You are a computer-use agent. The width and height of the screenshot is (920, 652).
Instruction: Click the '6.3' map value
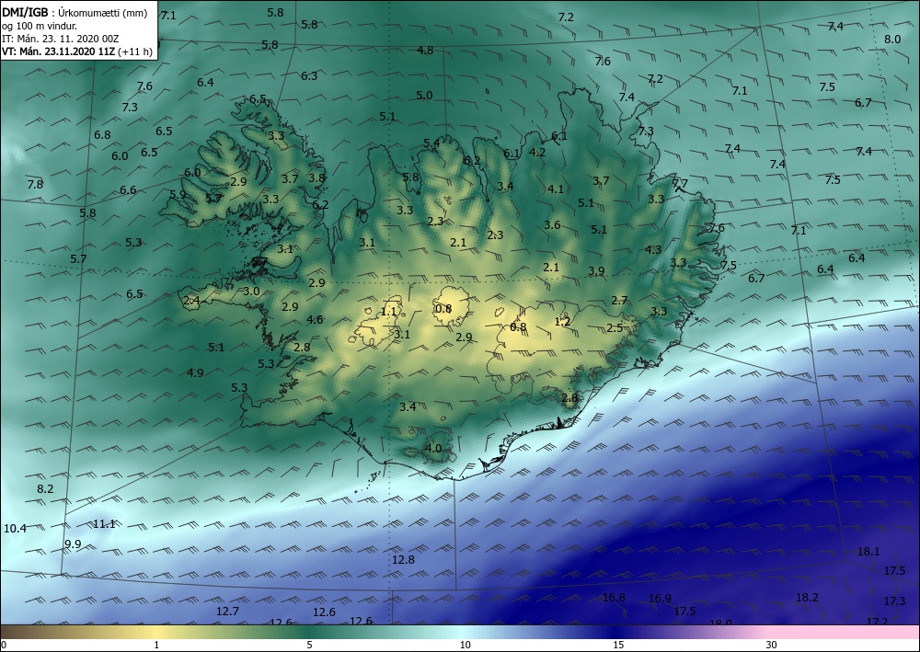pyautogui.click(x=308, y=75)
